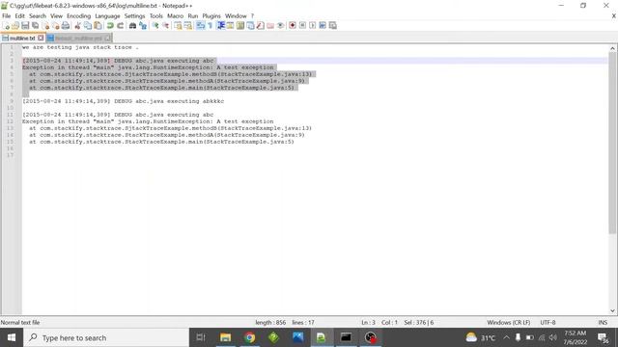Image resolution: width=618 pixels, height=347 pixels.
Task: Click the Playback macro icon
Action: [312, 26]
